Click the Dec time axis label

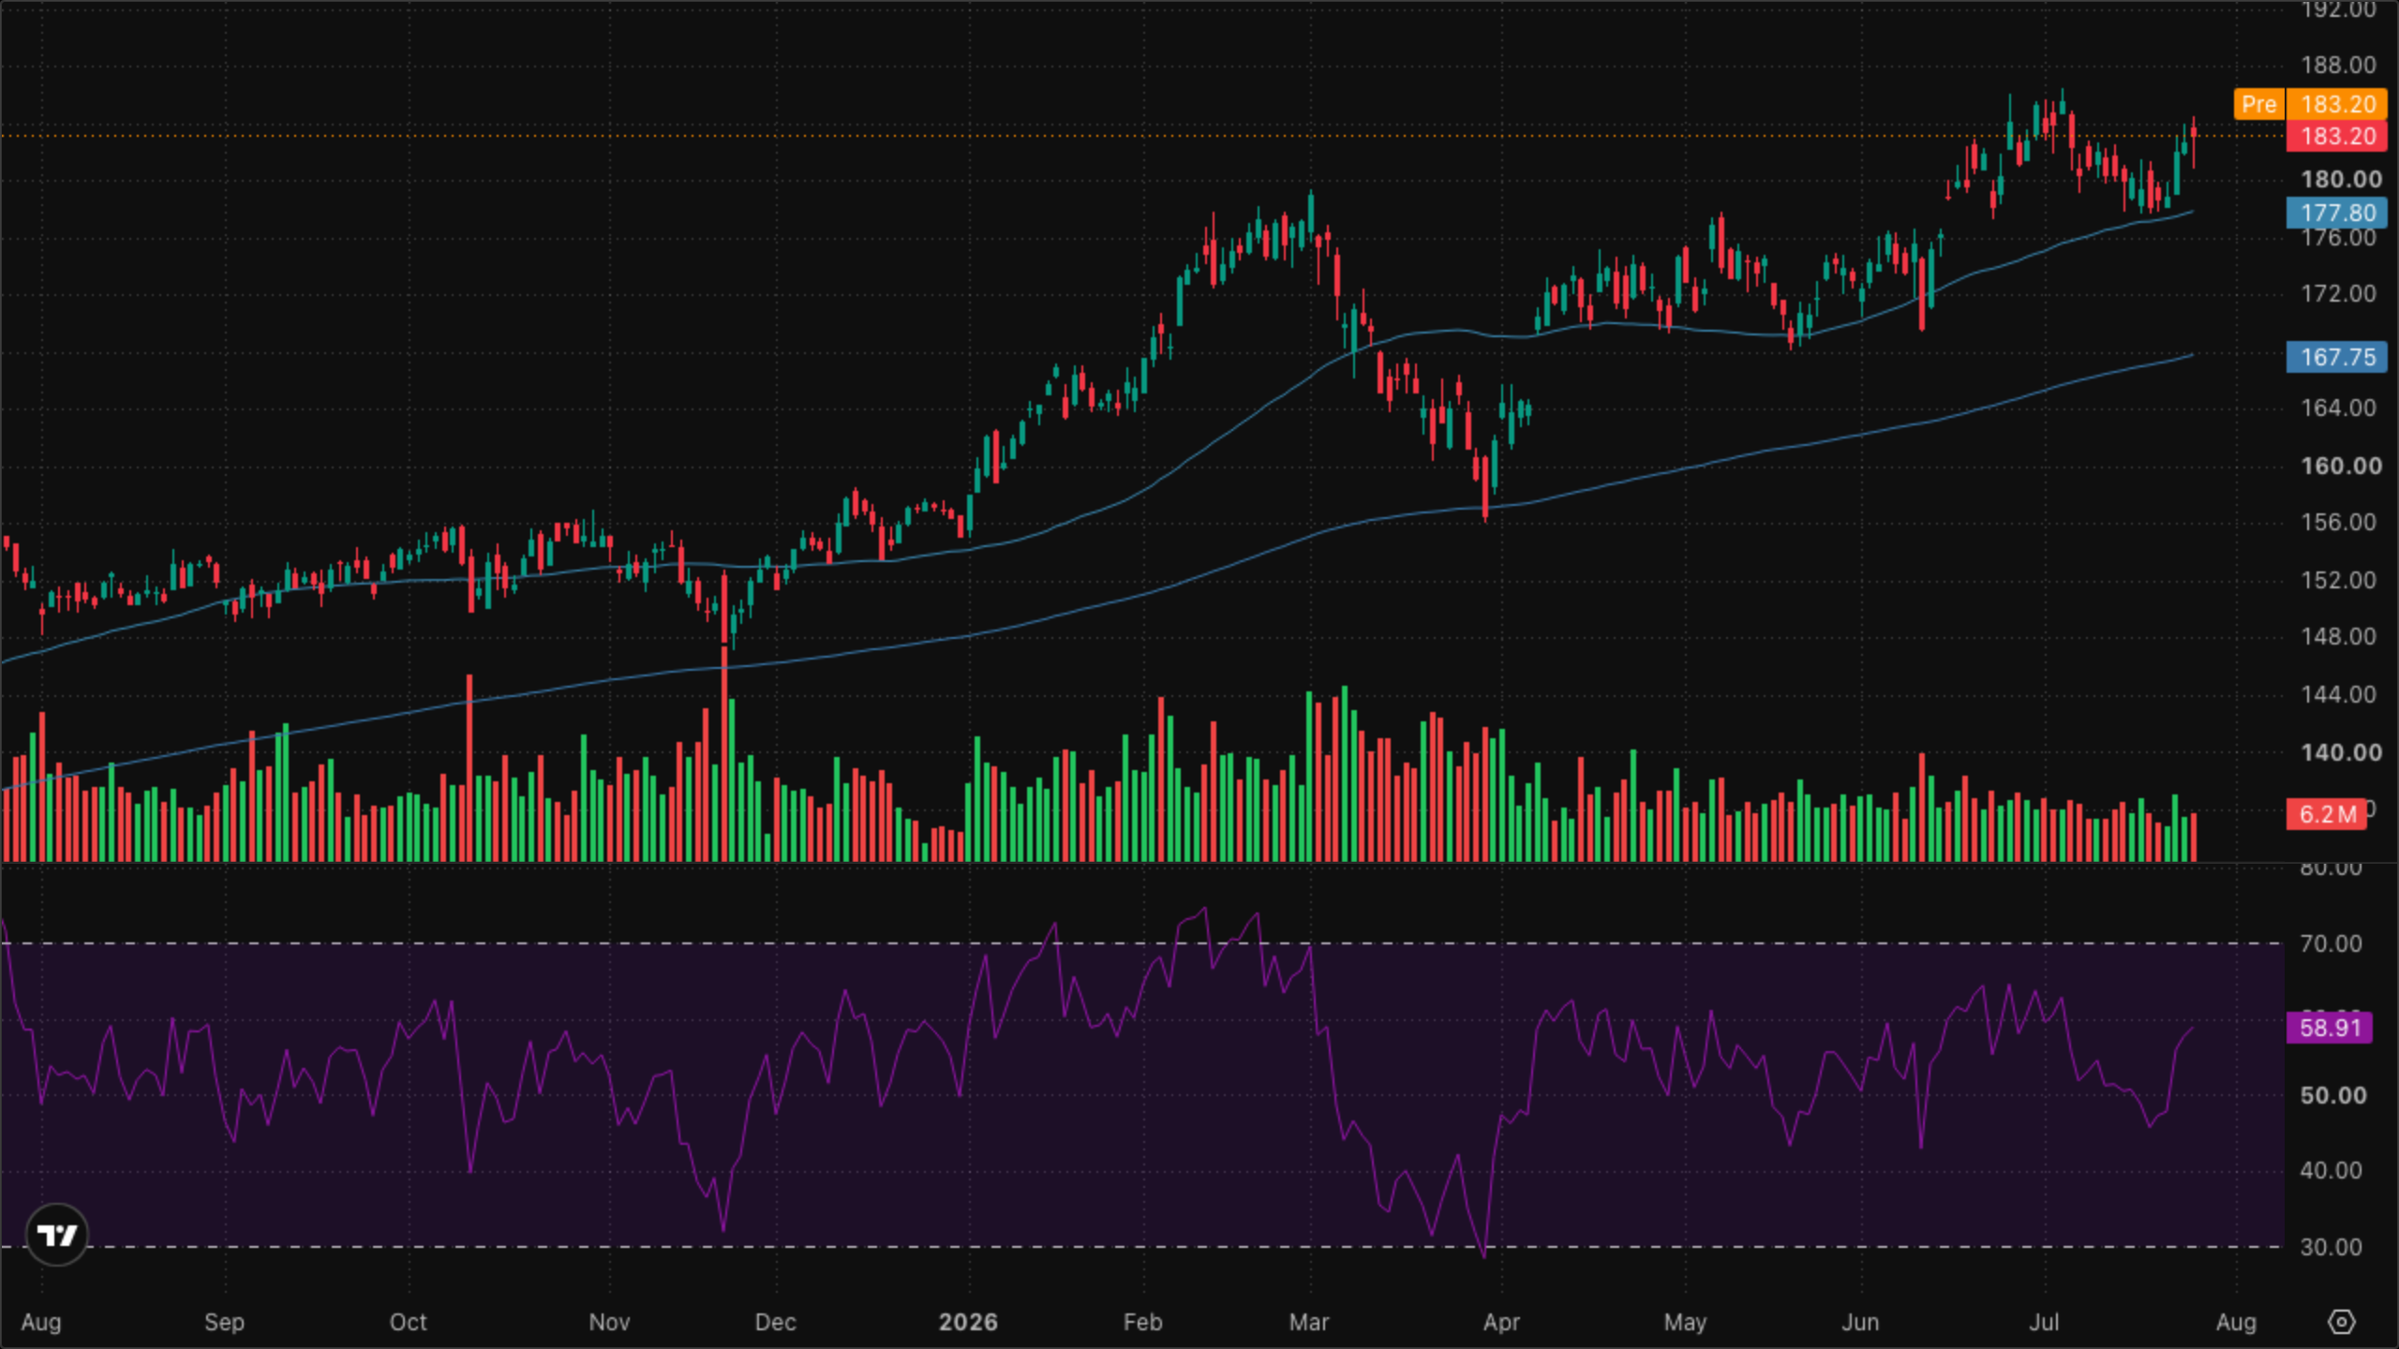click(776, 1322)
